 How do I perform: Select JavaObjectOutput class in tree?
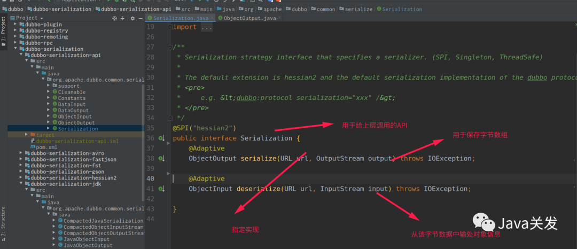tap(85, 245)
